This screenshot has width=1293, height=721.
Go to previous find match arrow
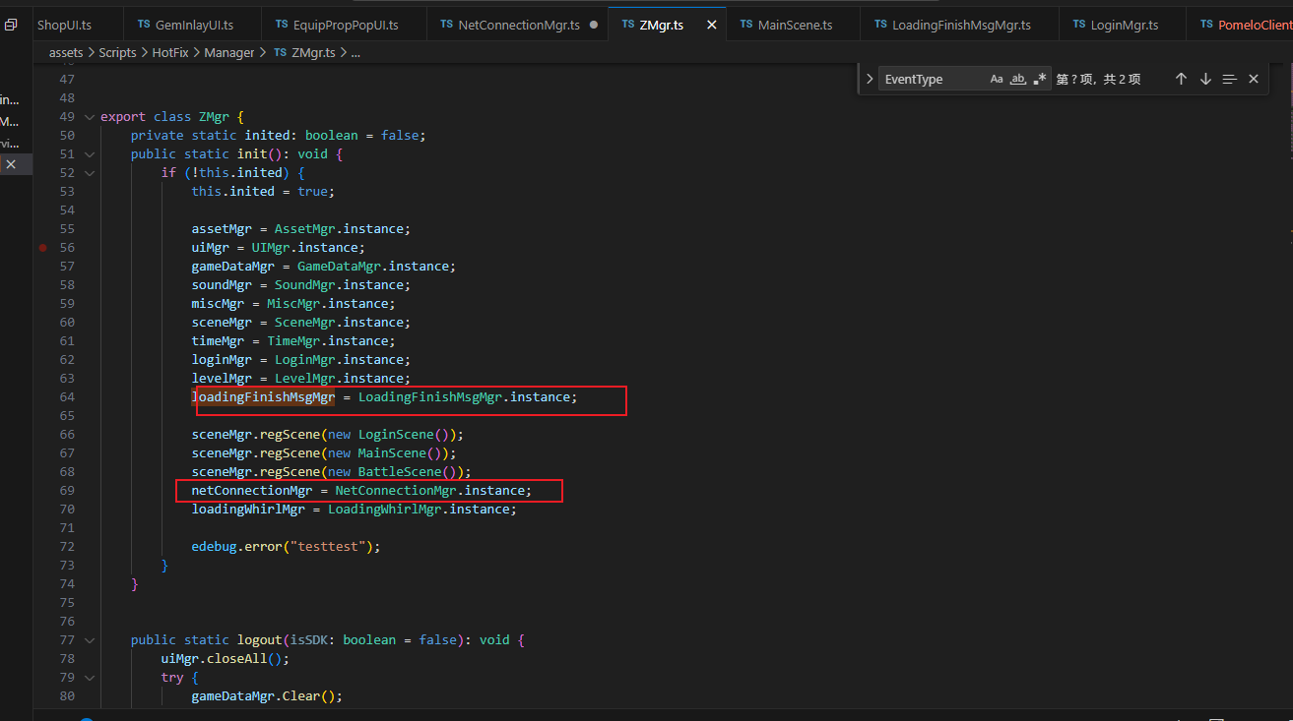[1181, 79]
